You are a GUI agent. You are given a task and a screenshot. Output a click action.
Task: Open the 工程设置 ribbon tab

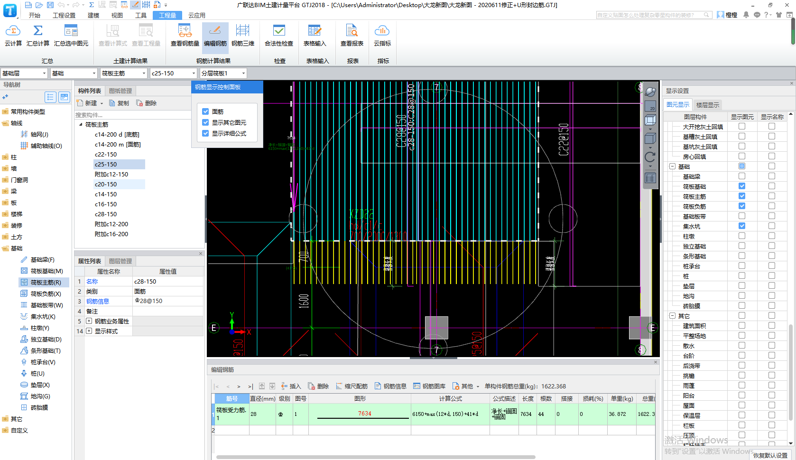click(64, 15)
